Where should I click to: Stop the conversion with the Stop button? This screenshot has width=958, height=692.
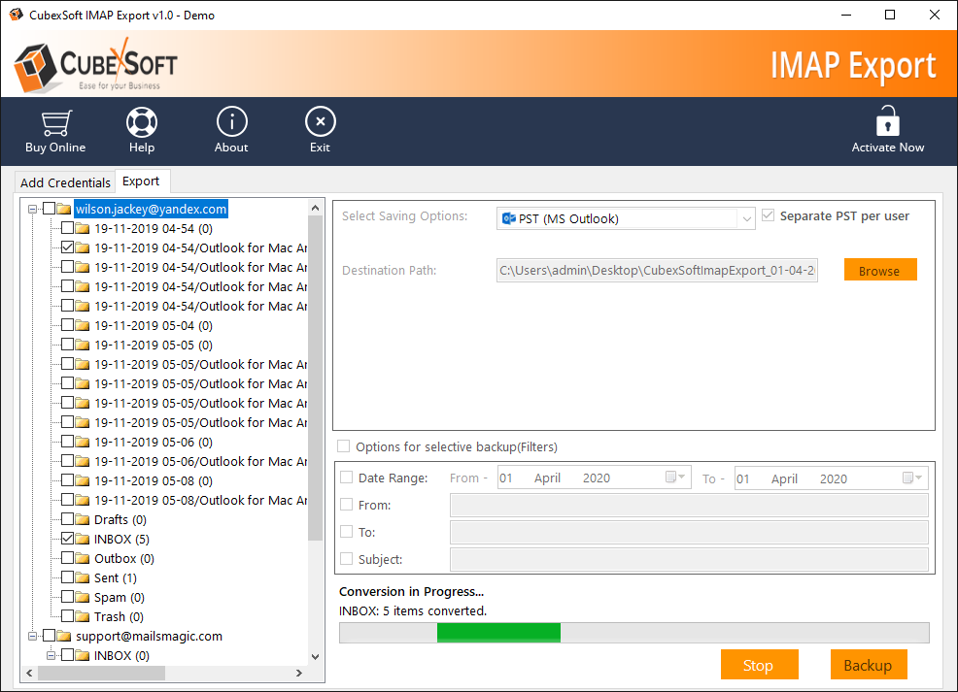tap(759, 665)
